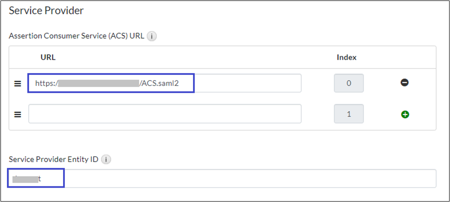Click the https: prefix in first URL
The image size is (450, 202).
(46, 83)
